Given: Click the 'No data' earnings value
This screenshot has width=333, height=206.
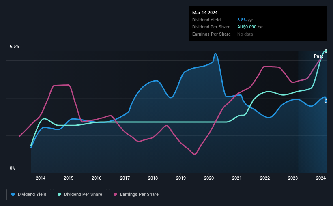Looking at the screenshot, I should point(245,34).
